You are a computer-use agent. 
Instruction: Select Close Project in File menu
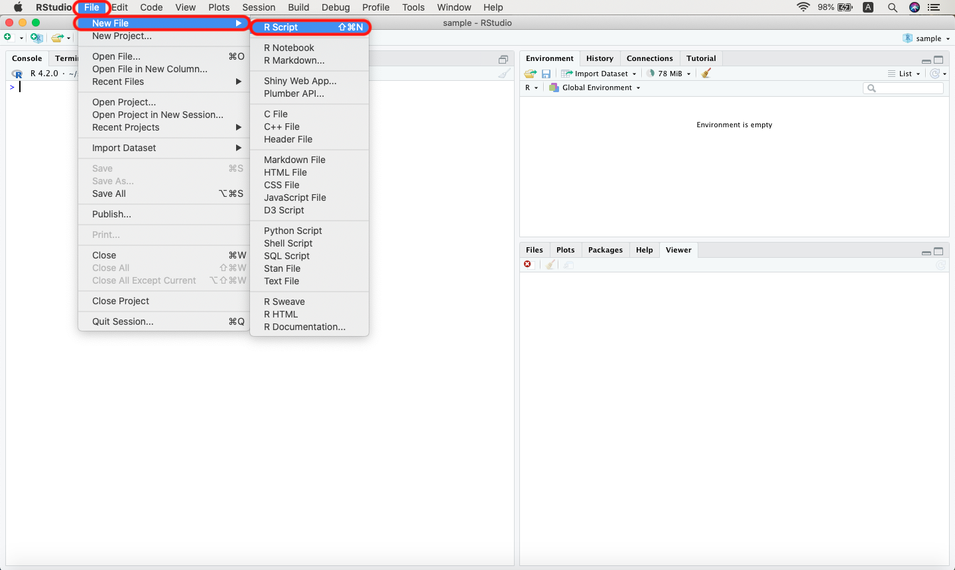pyautogui.click(x=164, y=301)
